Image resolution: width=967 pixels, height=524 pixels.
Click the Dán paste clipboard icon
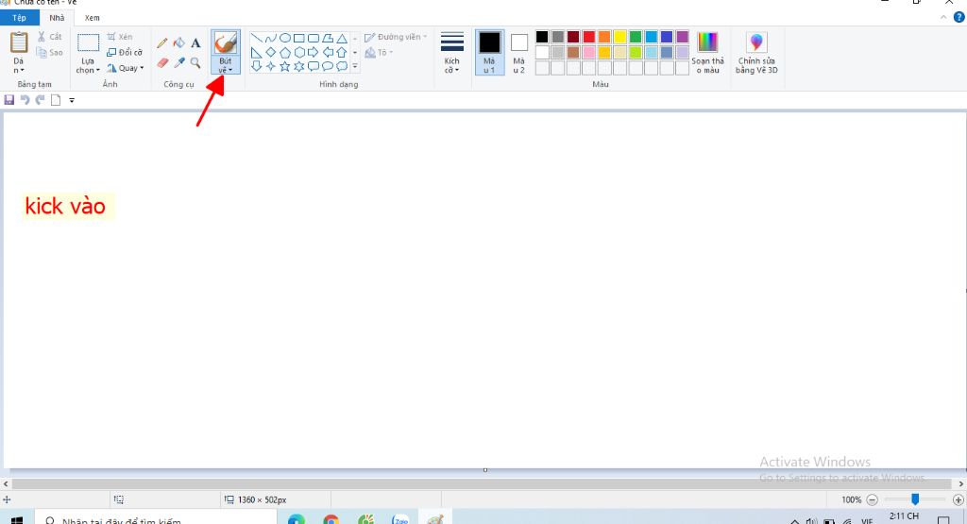tap(19, 42)
